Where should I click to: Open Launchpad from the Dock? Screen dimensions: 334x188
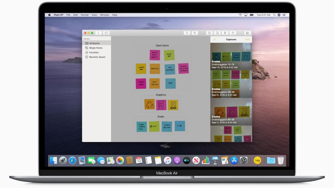tap(63, 161)
